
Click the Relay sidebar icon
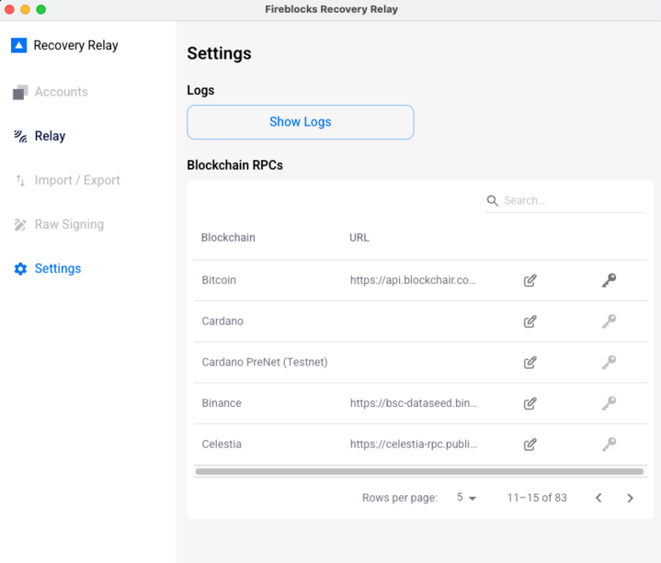[x=20, y=137]
